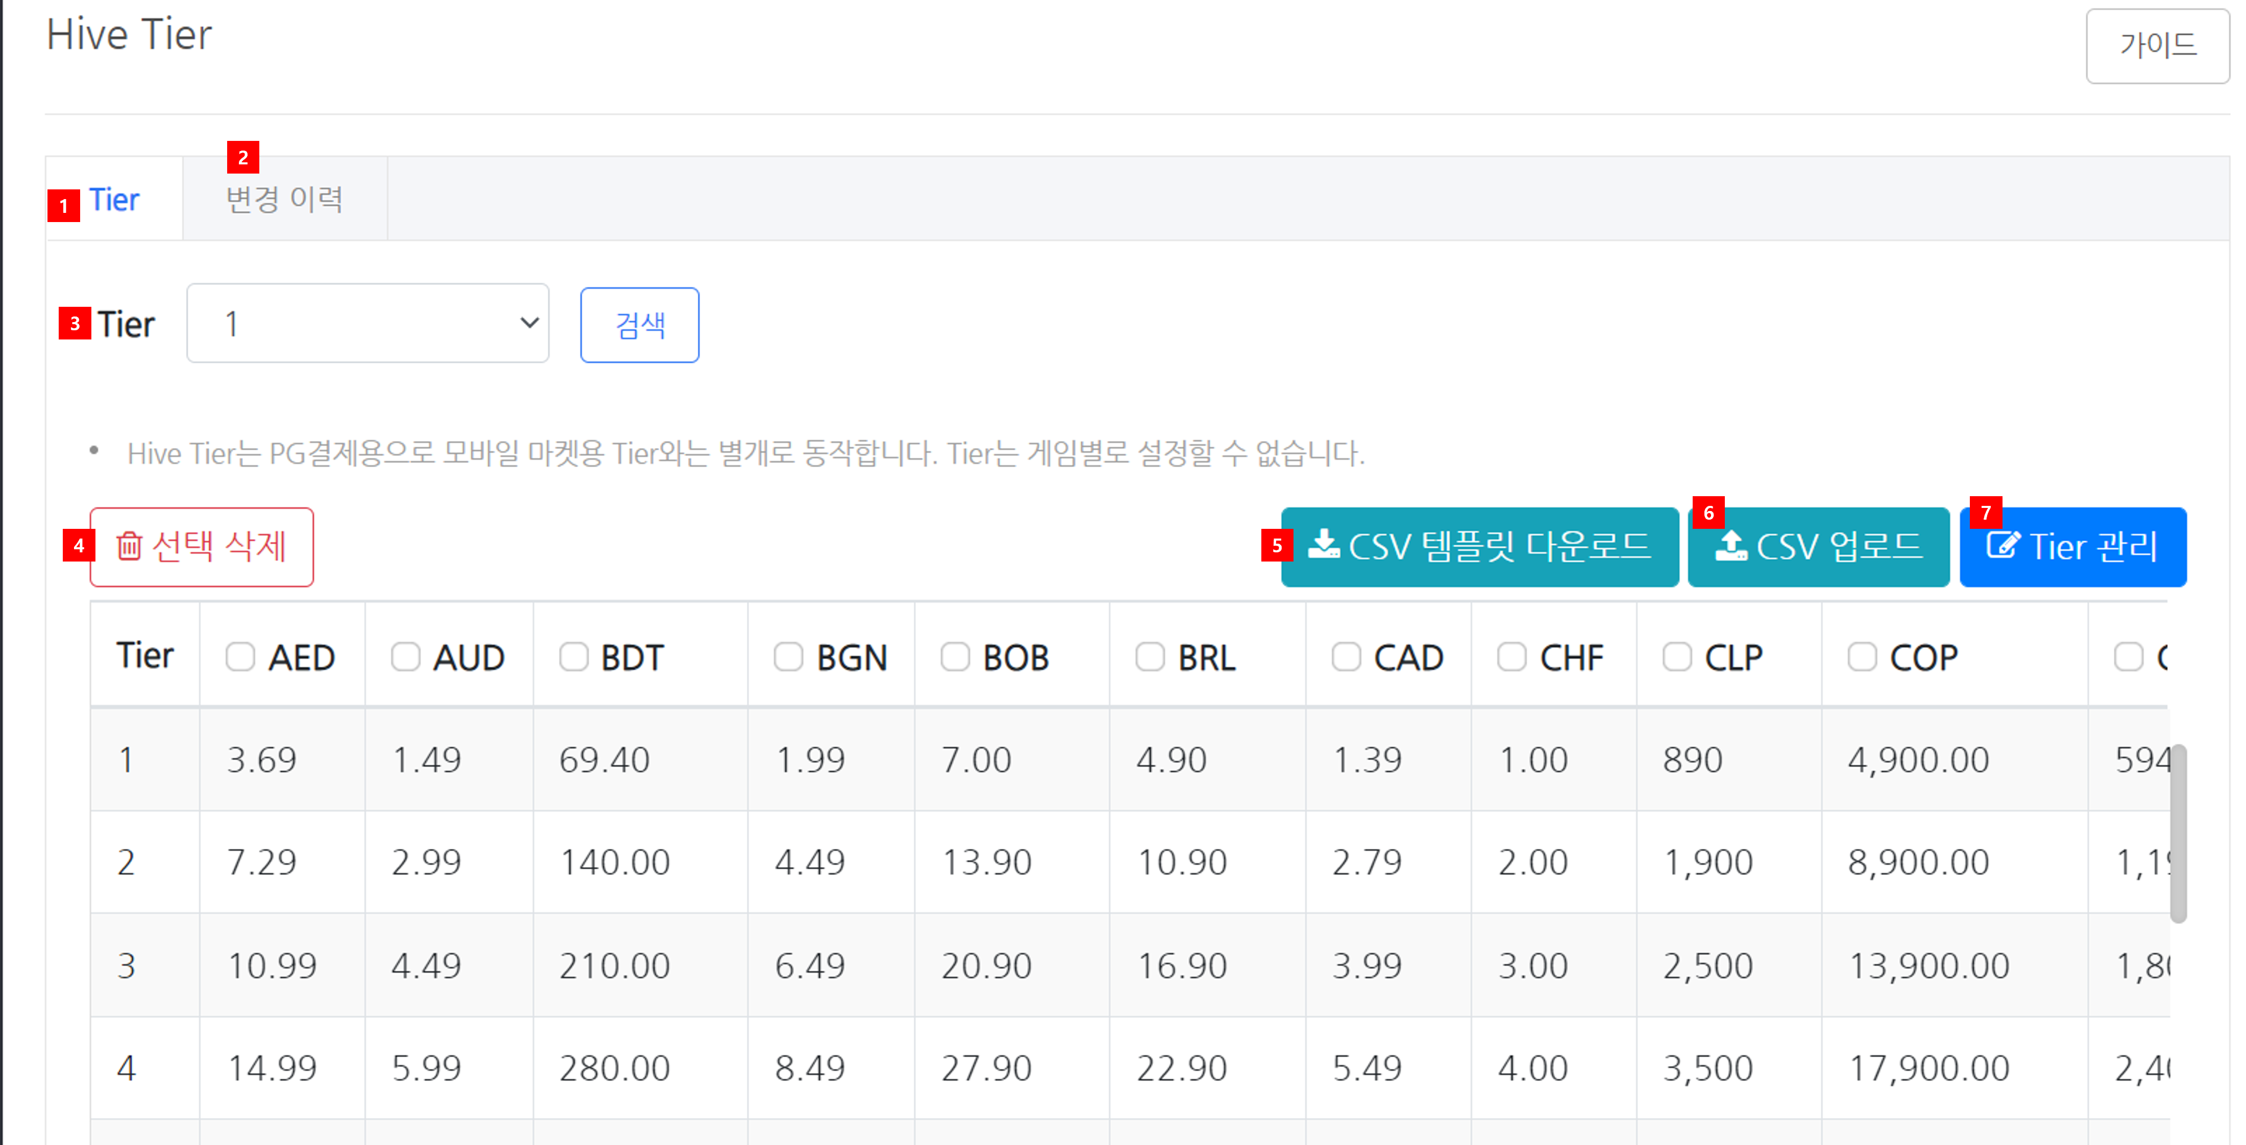Viewport: 2246px width, 1145px height.
Task: Select the CHF column checkbox
Action: pos(1512,656)
